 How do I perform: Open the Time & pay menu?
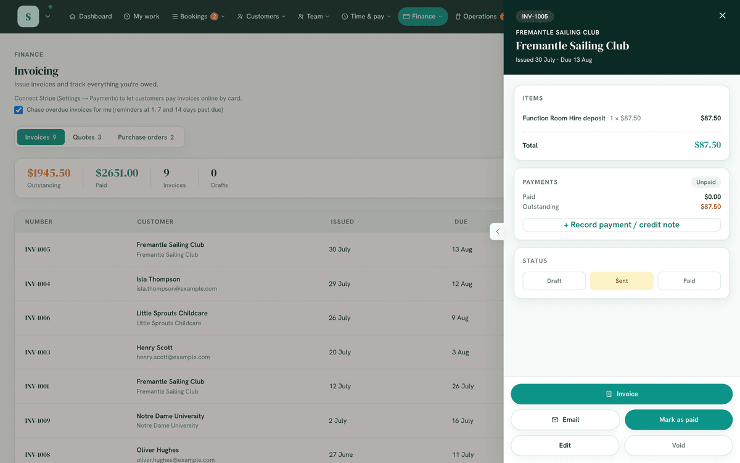[x=366, y=17]
